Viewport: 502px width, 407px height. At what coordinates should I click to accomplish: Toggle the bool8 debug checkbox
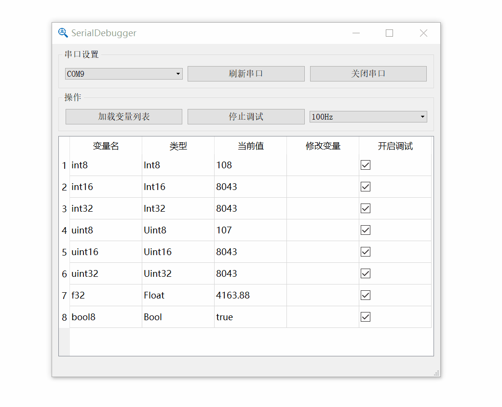click(x=366, y=317)
